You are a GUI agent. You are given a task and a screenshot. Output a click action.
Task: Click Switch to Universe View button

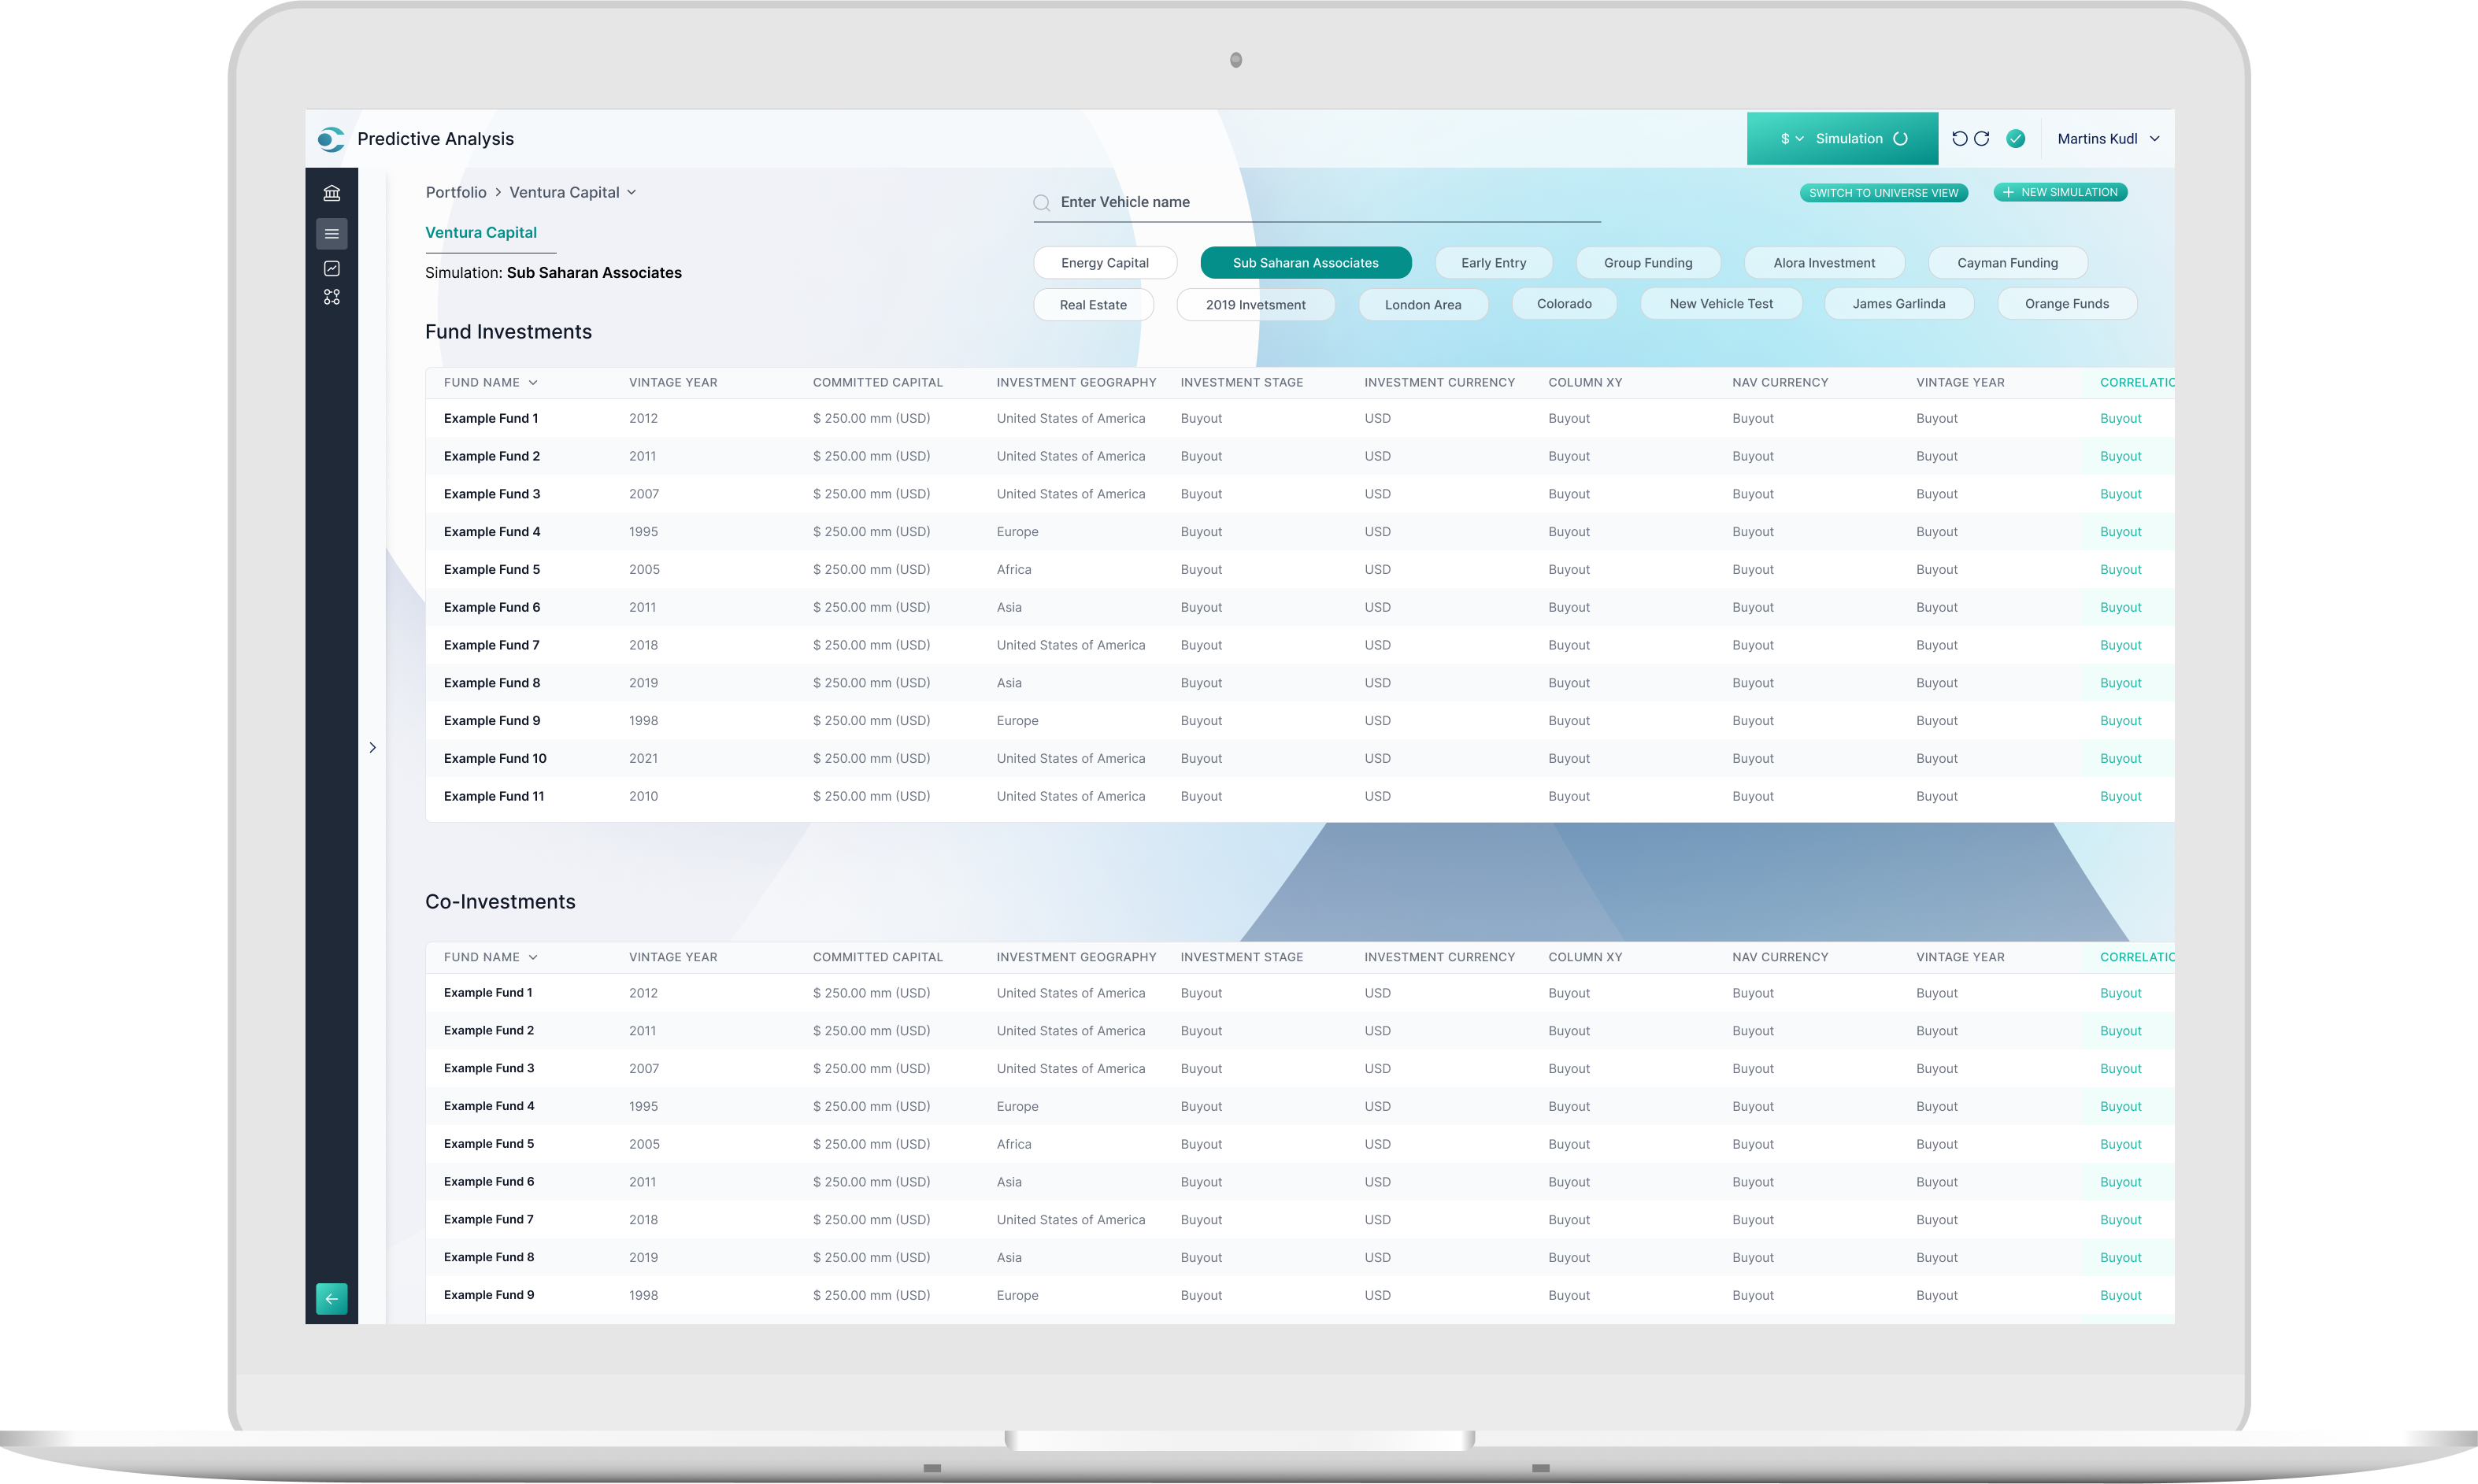[1883, 193]
